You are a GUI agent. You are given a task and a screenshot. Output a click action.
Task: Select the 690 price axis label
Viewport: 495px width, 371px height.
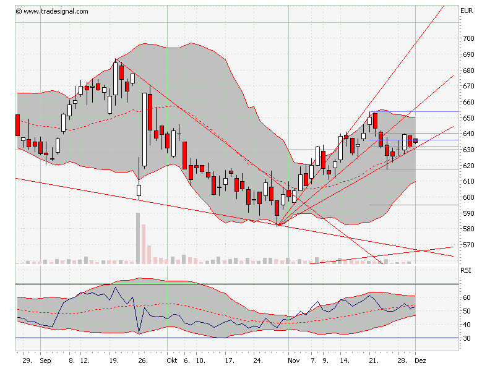[x=468, y=54]
